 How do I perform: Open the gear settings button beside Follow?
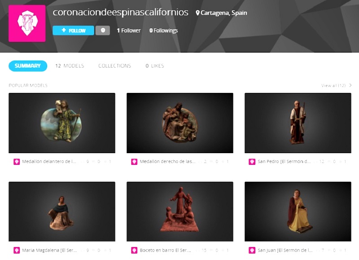(103, 31)
